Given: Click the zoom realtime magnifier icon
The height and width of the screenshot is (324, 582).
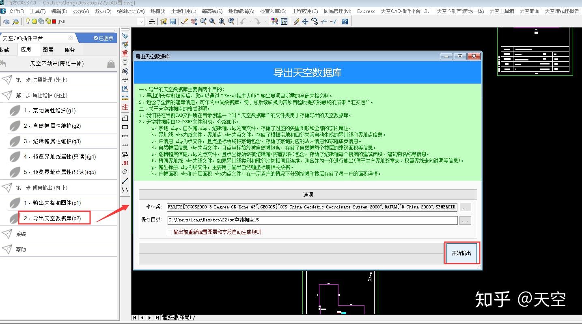Looking at the screenshot, I should (x=203, y=21).
